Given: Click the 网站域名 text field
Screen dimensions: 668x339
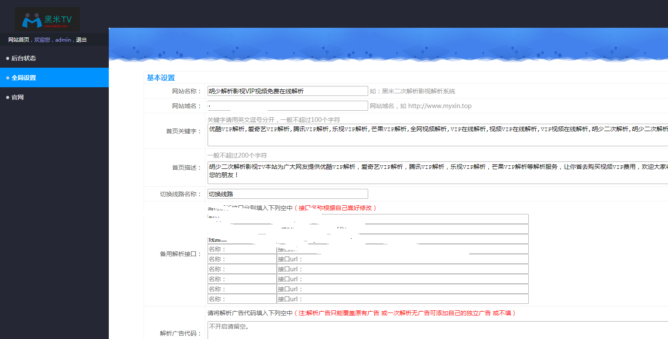Looking at the screenshot, I should coord(287,106).
